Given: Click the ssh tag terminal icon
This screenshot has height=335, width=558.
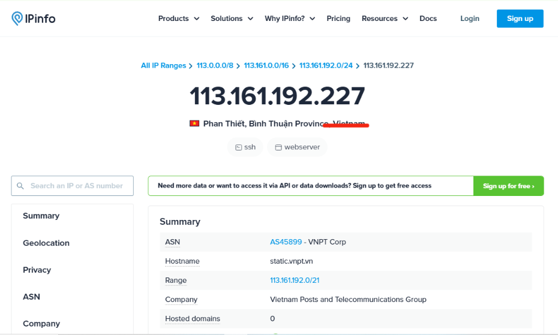Looking at the screenshot, I should click(238, 147).
